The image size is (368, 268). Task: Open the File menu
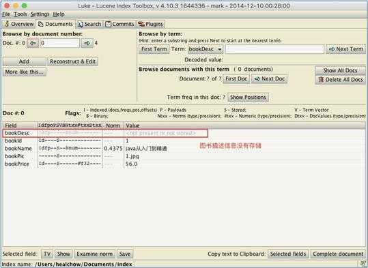coord(6,14)
